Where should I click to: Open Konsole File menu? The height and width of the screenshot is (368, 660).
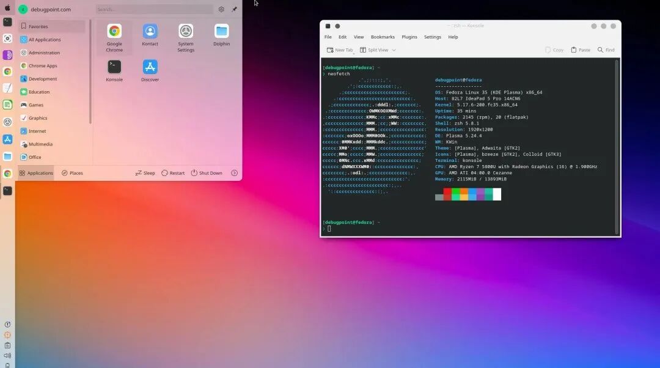coord(328,37)
